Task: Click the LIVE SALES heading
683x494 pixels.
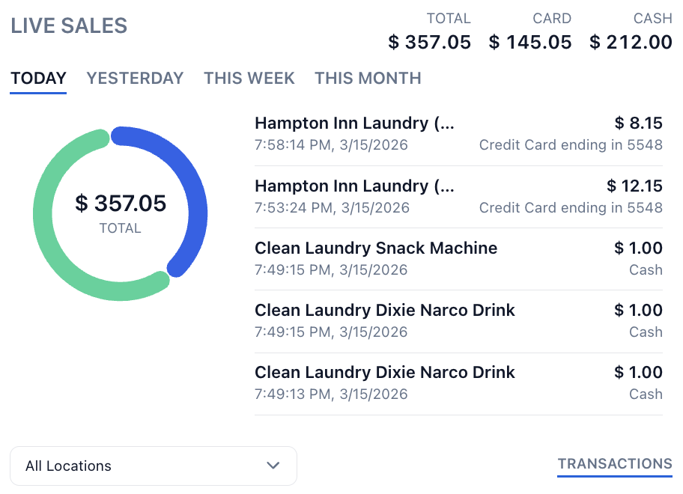Action: [x=69, y=25]
